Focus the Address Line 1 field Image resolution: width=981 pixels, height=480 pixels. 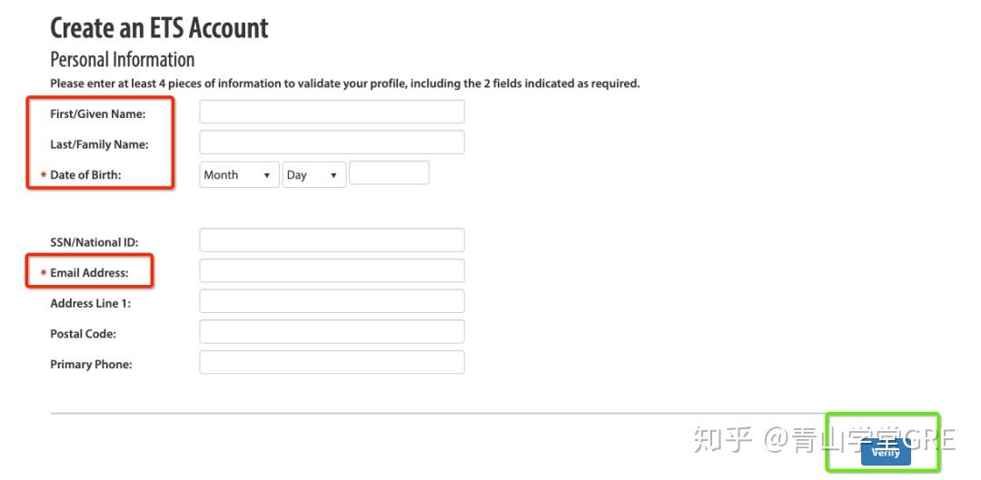click(332, 301)
